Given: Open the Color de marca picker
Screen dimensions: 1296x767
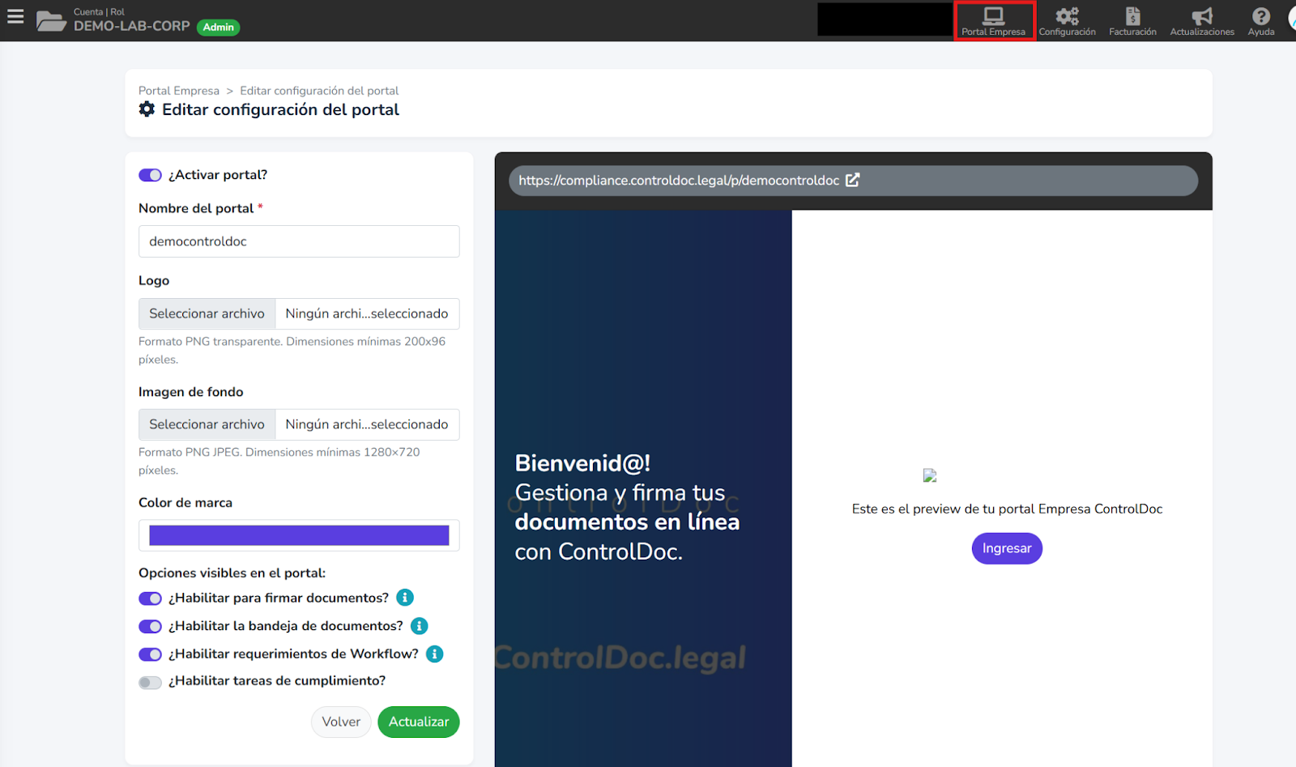Looking at the screenshot, I should click(x=299, y=535).
